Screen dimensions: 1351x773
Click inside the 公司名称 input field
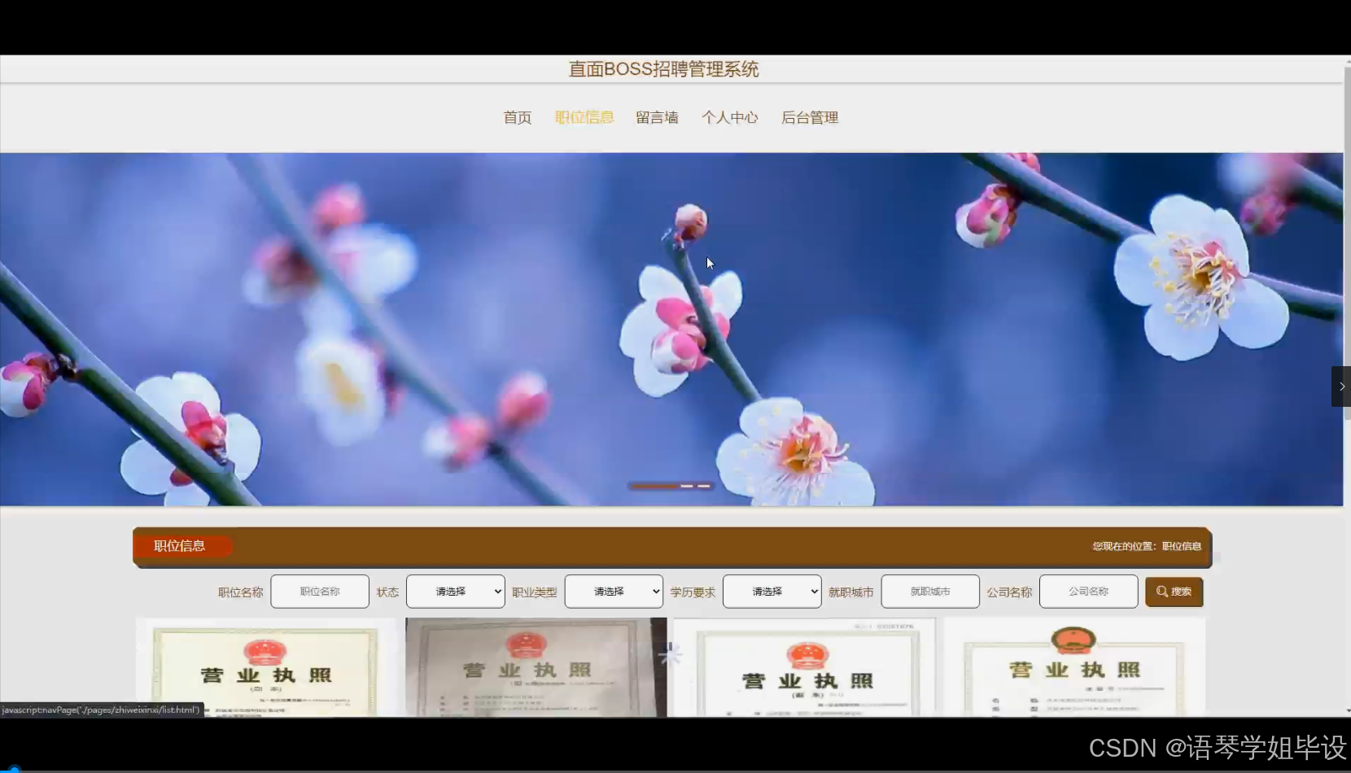click(1088, 592)
